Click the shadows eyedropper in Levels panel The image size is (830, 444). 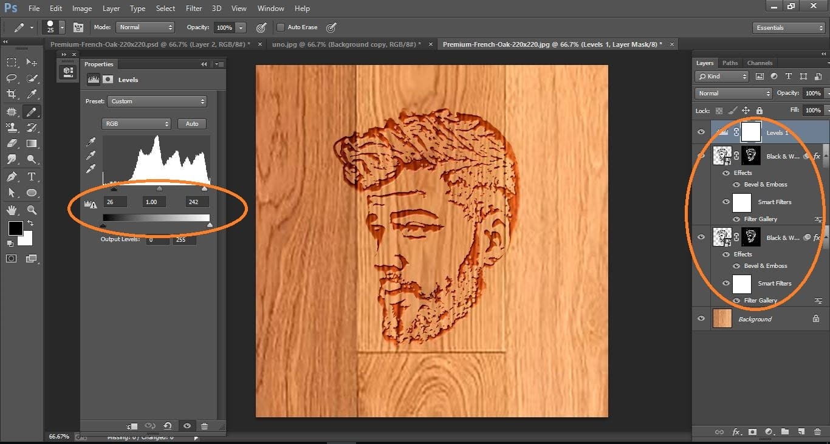pos(91,141)
